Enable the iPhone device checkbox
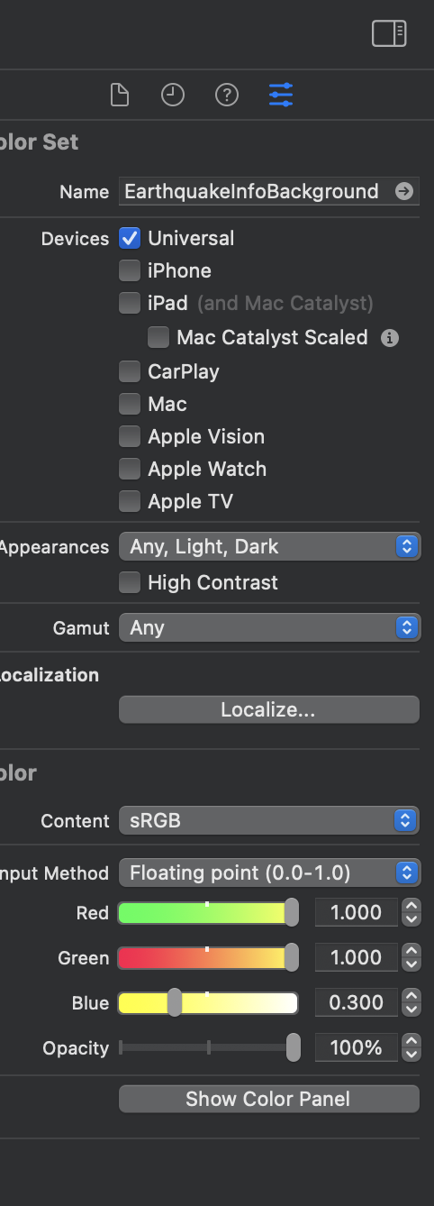The height and width of the screenshot is (1206, 434). 131,271
